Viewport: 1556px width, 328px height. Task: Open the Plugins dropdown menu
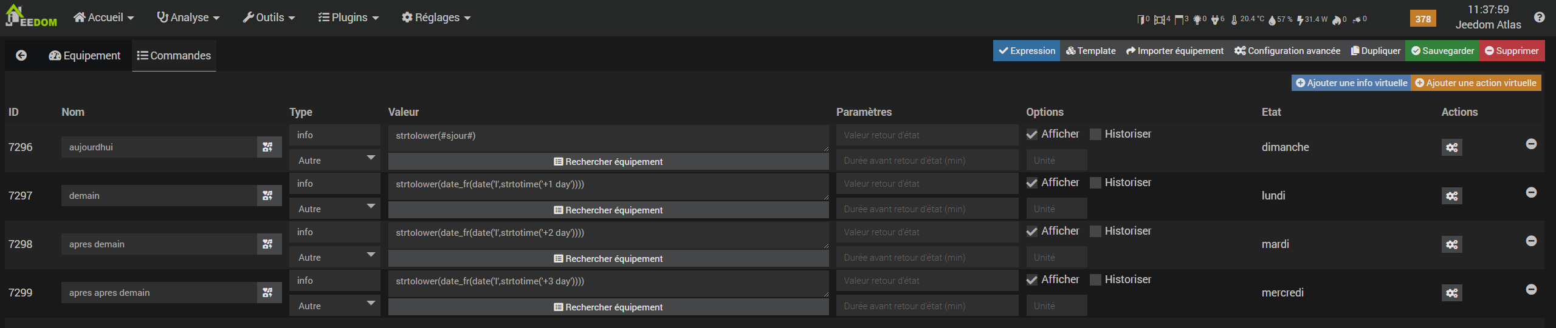pos(348,18)
